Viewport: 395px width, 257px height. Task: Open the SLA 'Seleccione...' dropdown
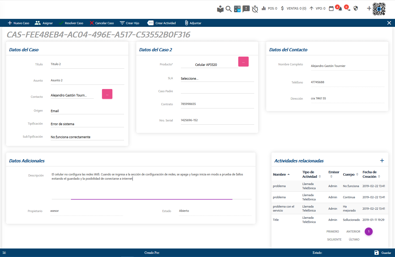[x=217, y=79]
